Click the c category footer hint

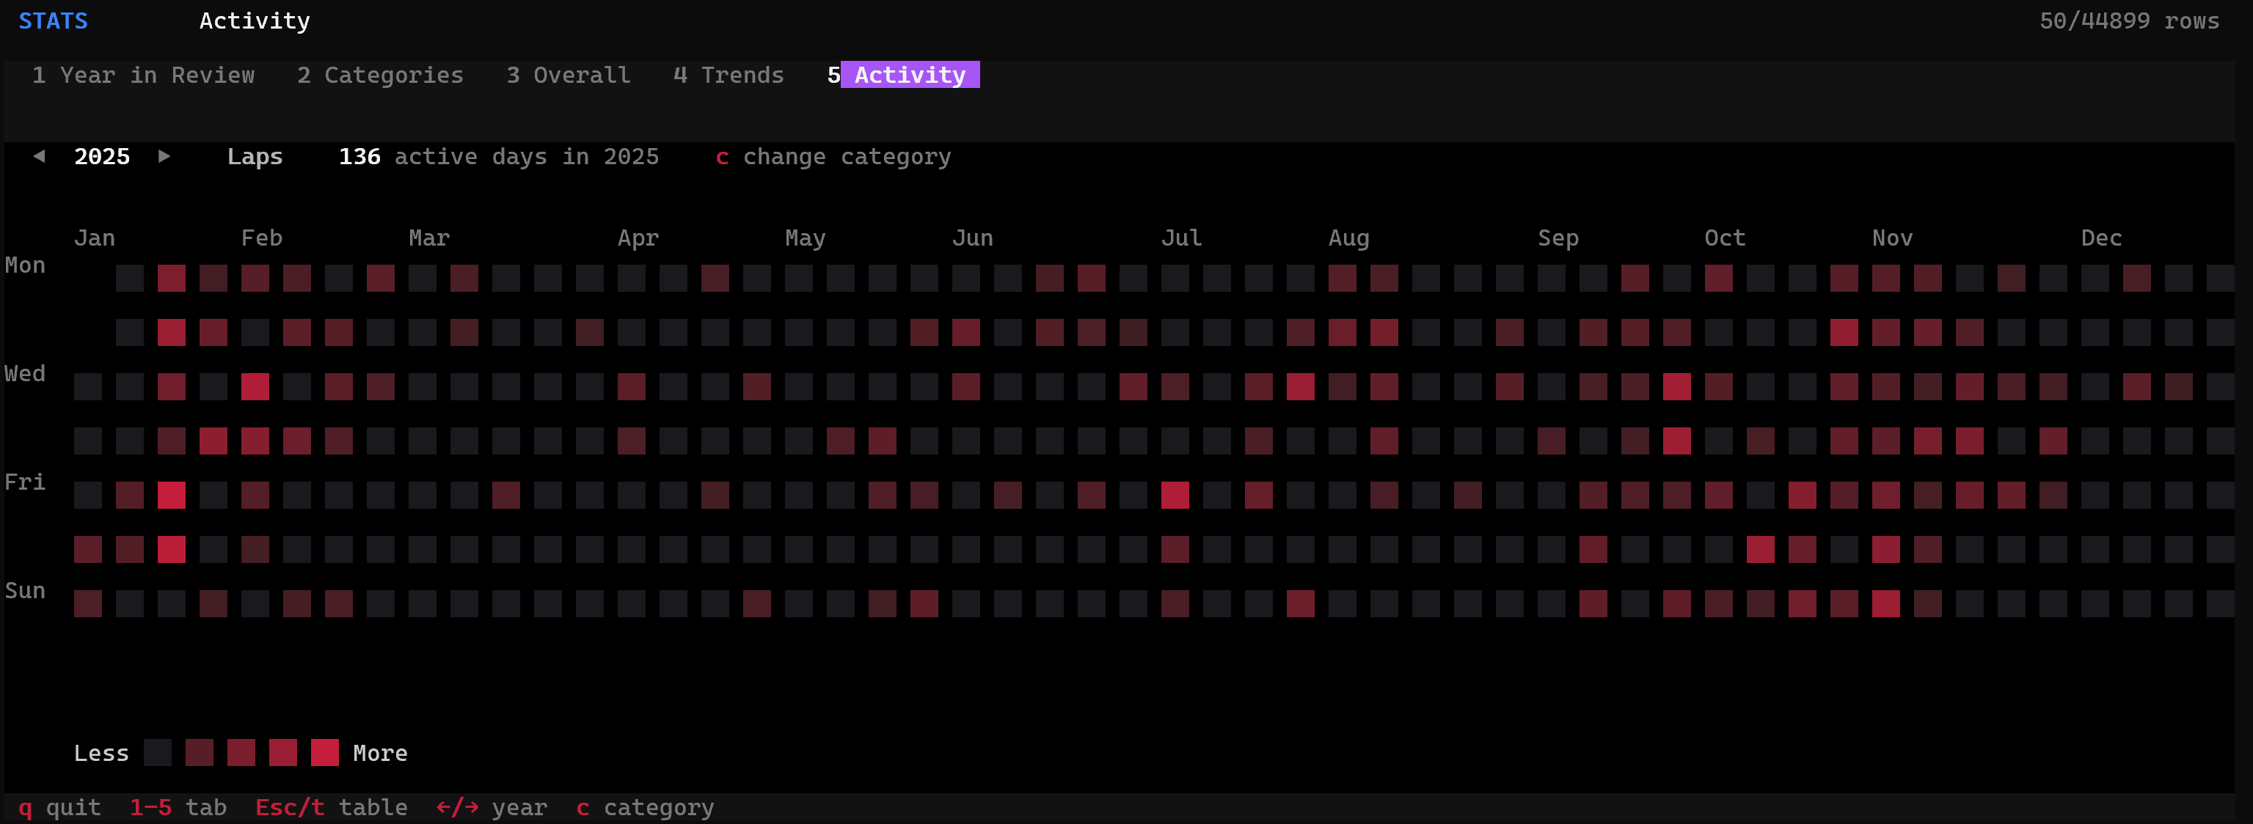(x=646, y=809)
